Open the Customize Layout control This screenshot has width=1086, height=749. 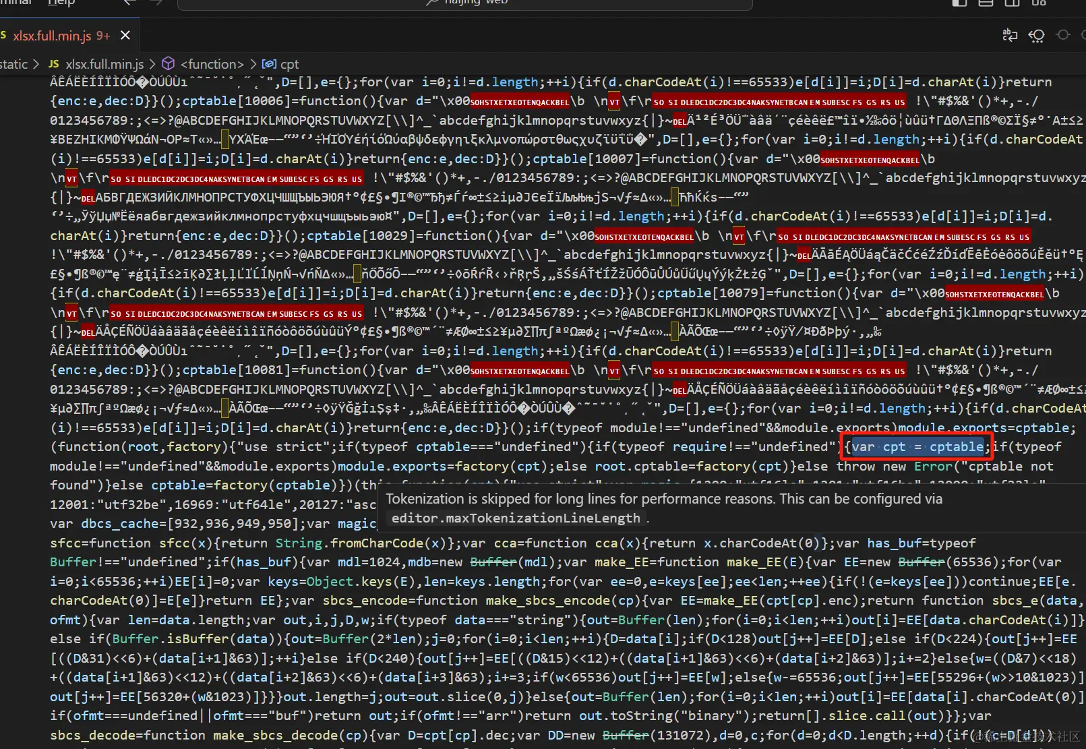1039,3
